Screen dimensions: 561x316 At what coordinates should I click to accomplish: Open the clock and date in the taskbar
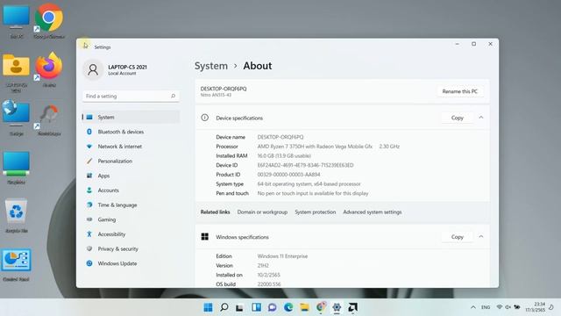point(536,307)
